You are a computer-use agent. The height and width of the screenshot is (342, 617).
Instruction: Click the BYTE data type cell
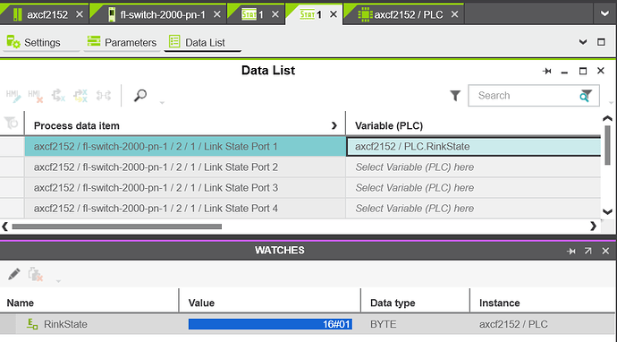tap(383, 324)
